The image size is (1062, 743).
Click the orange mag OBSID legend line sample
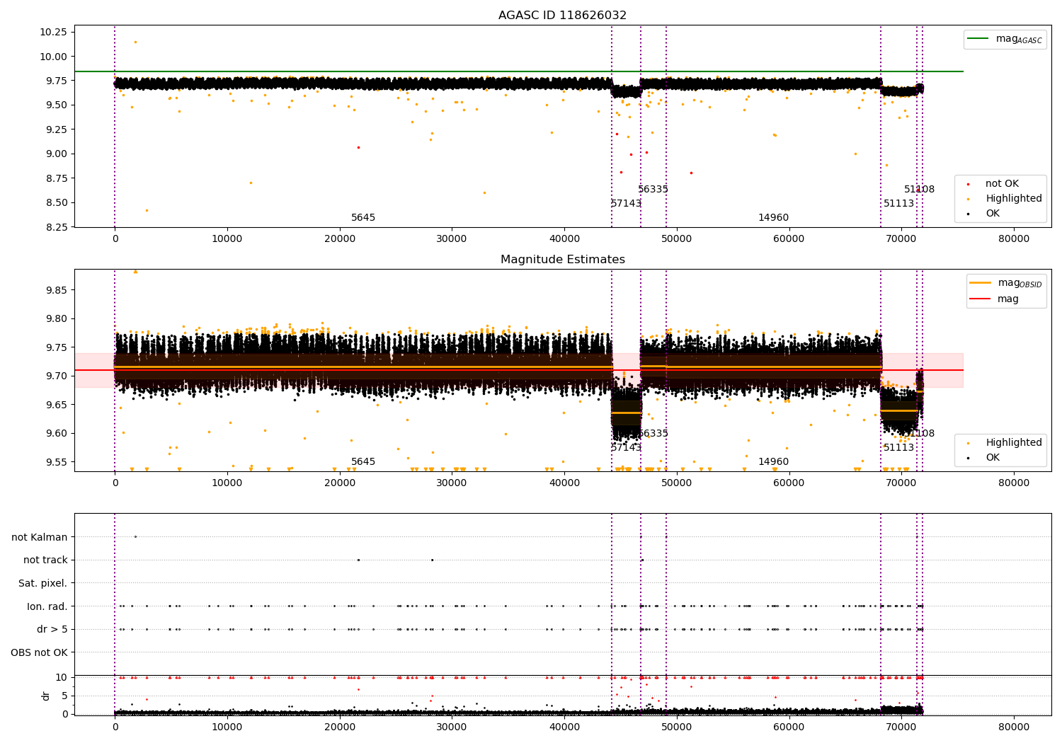coord(981,283)
